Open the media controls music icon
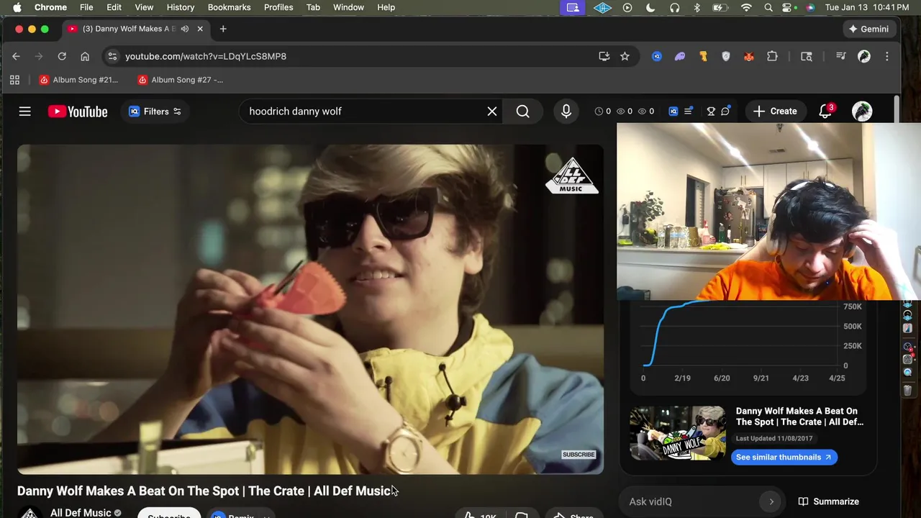 point(840,56)
